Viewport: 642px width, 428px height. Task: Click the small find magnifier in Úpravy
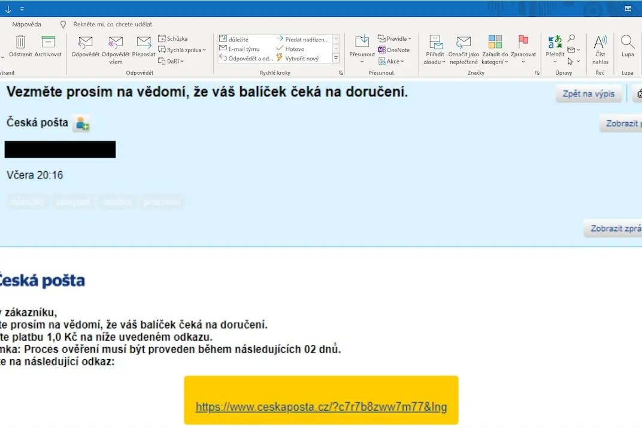tap(571, 38)
